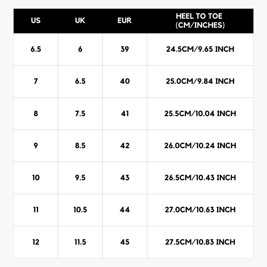Select UK size 10.5 cell
This screenshot has height=267, width=267.
(x=80, y=210)
